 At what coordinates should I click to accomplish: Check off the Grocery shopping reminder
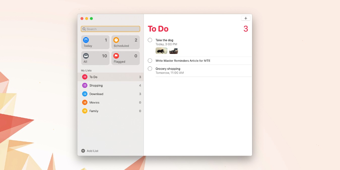(x=150, y=69)
